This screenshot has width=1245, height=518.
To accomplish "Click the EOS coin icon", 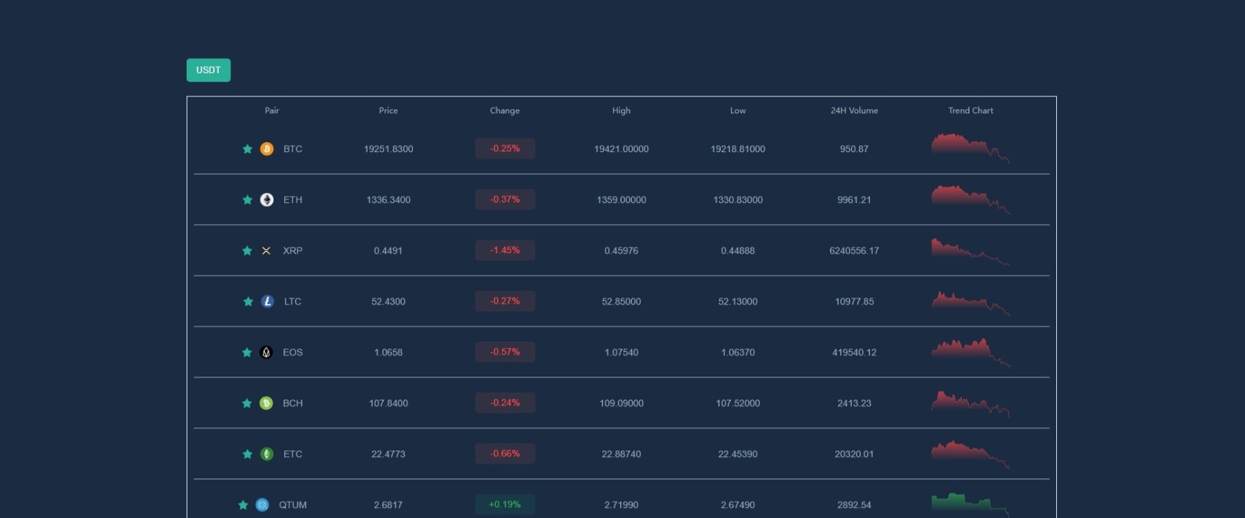I will coord(266,352).
